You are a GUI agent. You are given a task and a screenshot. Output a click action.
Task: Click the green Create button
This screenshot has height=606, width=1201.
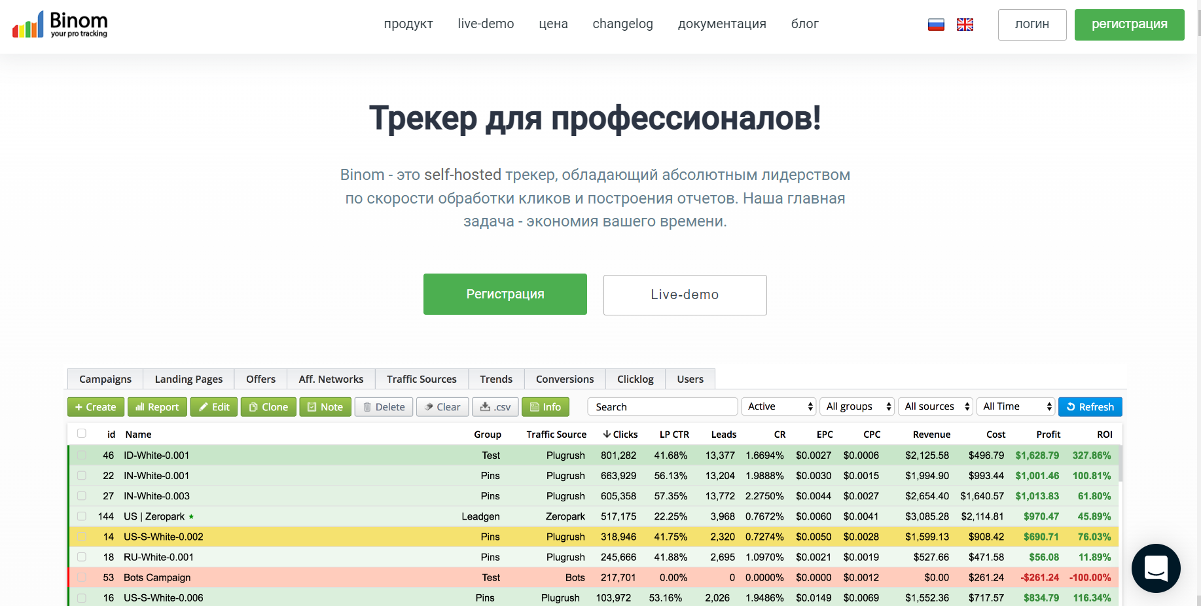point(96,407)
